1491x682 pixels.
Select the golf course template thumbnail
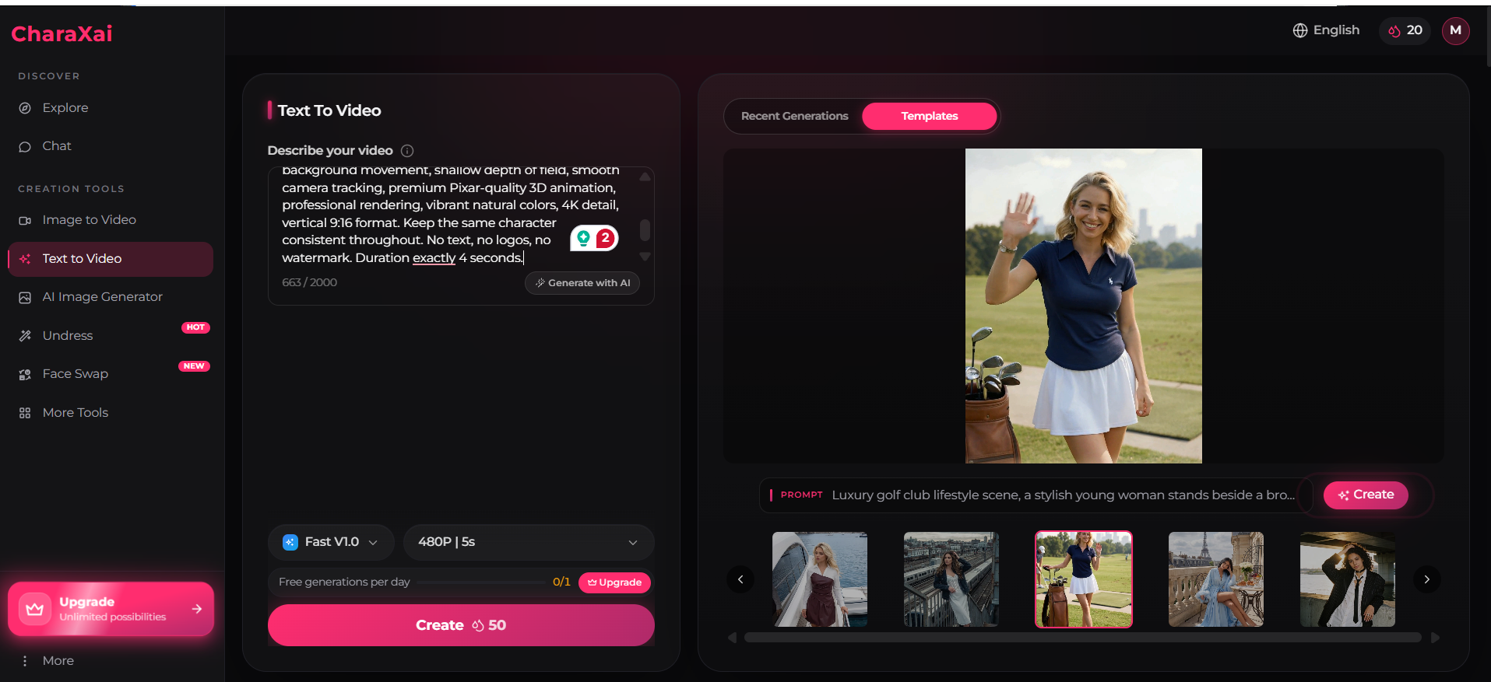[x=1084, y=579]
